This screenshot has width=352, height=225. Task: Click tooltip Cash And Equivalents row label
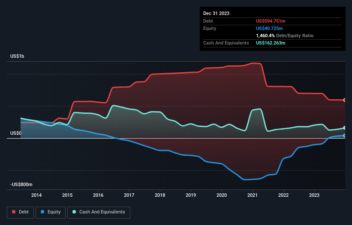[x=226, y=43]
